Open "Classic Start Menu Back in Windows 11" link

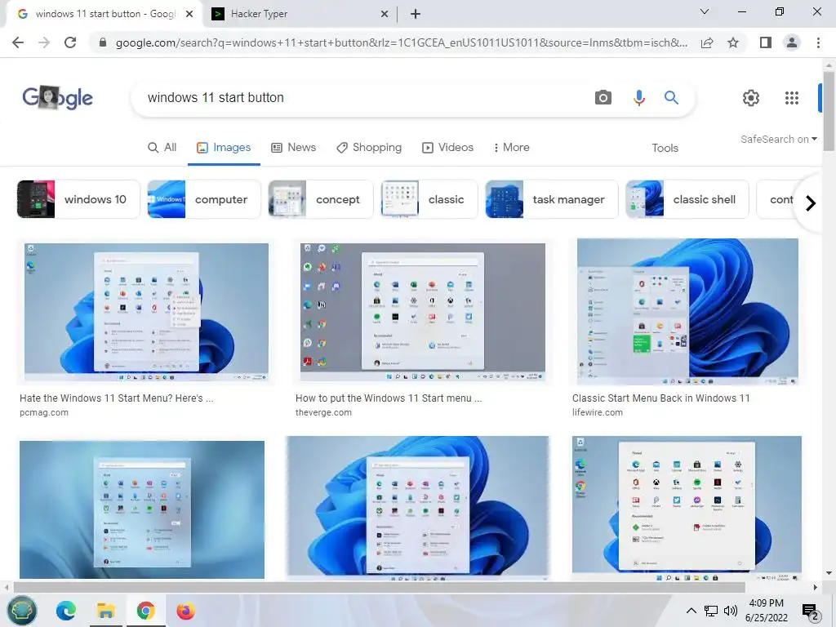pyautogui.click(x=661, y=398)
